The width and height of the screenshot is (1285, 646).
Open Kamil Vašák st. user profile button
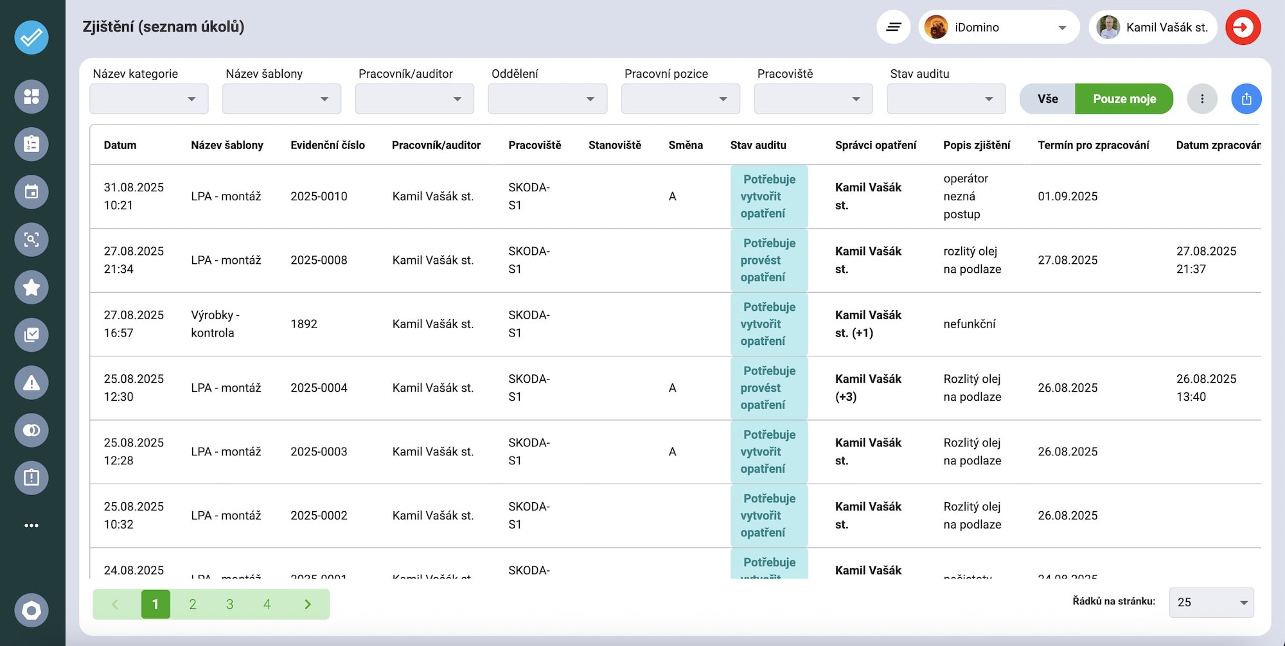pyautogui.click(x=1153, y=28)
